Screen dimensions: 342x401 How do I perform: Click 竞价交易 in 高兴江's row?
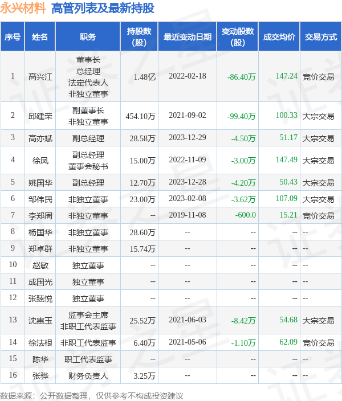[319, 77]
